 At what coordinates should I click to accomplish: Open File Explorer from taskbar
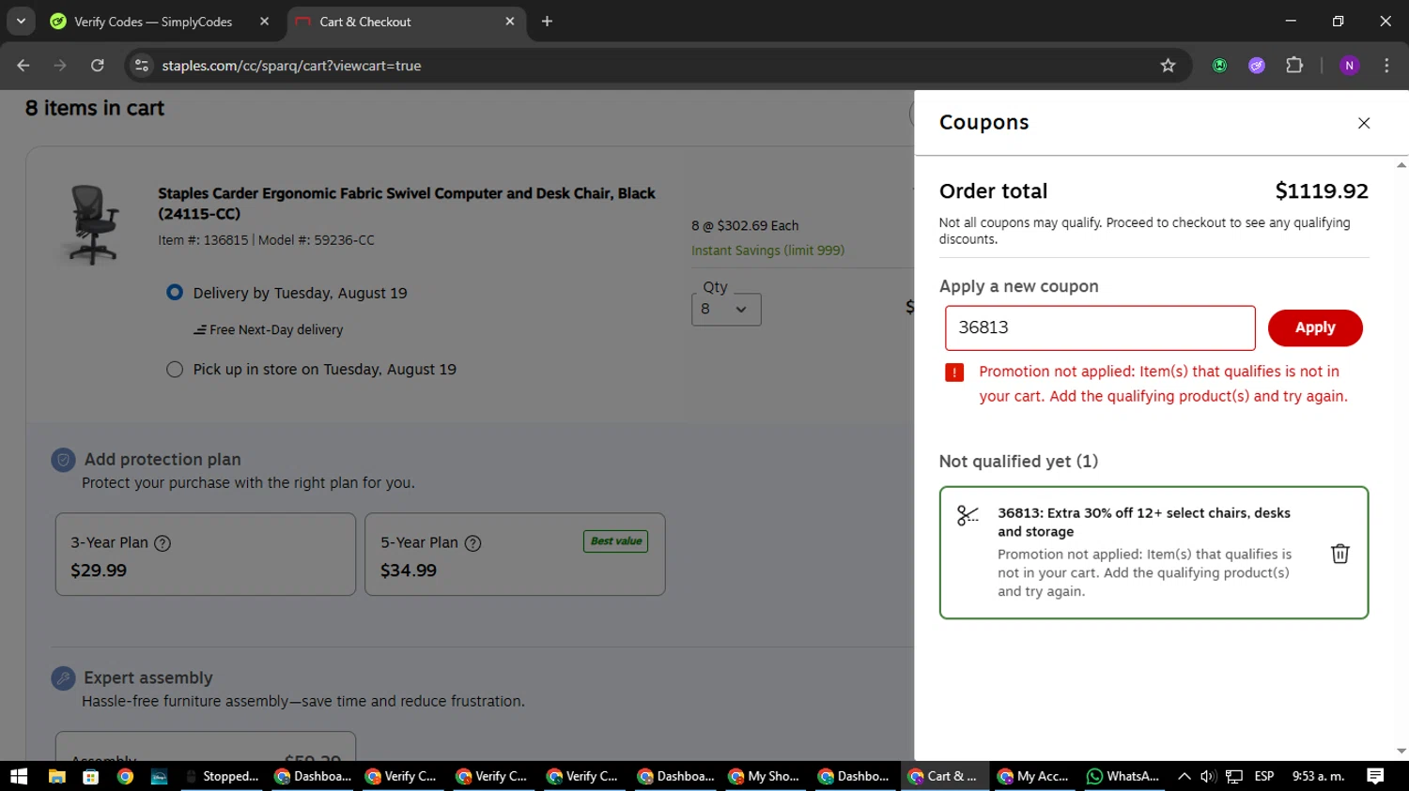(56, 776)
